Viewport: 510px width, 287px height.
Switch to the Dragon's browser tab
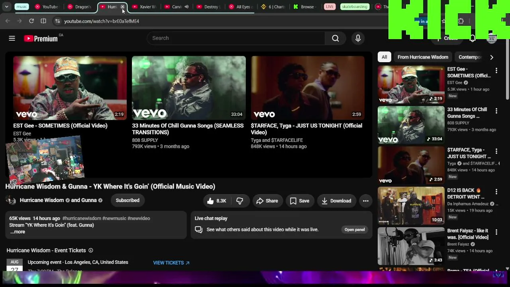tap(79, 7)
